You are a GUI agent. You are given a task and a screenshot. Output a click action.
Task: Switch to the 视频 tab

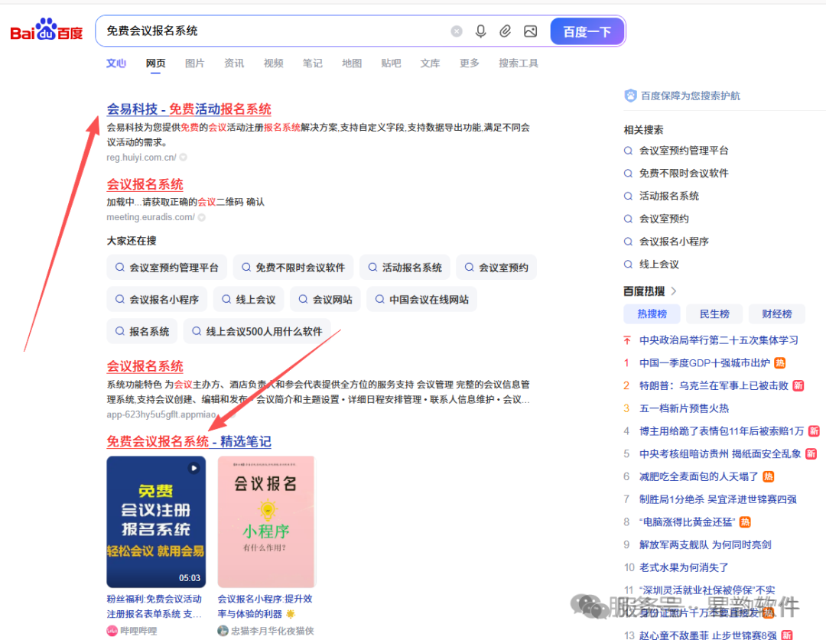point(273,63)
